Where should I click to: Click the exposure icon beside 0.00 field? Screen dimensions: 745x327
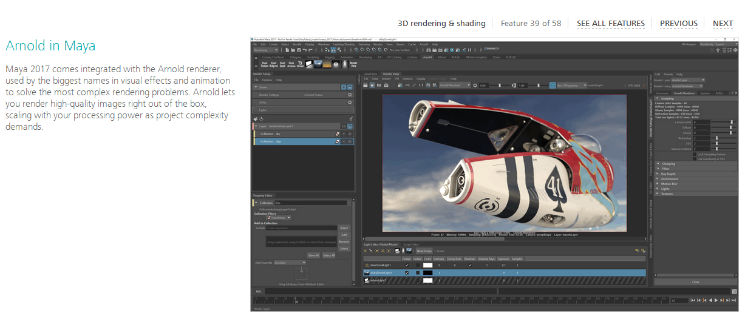[475, 86]
